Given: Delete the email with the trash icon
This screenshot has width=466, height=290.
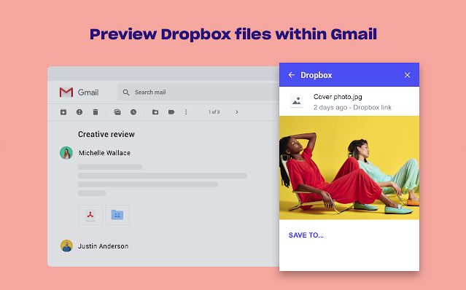Looking at the screenshot, I should 96,112.
